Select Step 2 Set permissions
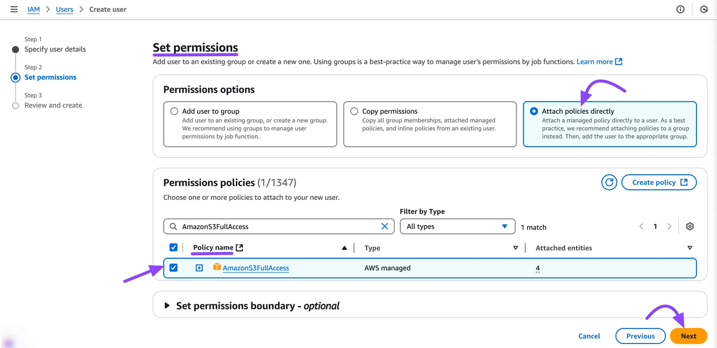This screenshot has width=717, height=348. (x=50, y=77)
